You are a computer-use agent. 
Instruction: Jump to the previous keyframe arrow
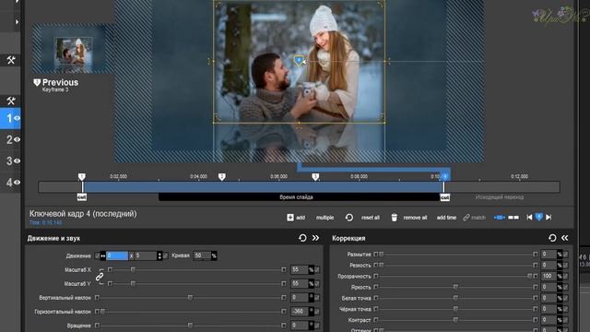[529, 218]
